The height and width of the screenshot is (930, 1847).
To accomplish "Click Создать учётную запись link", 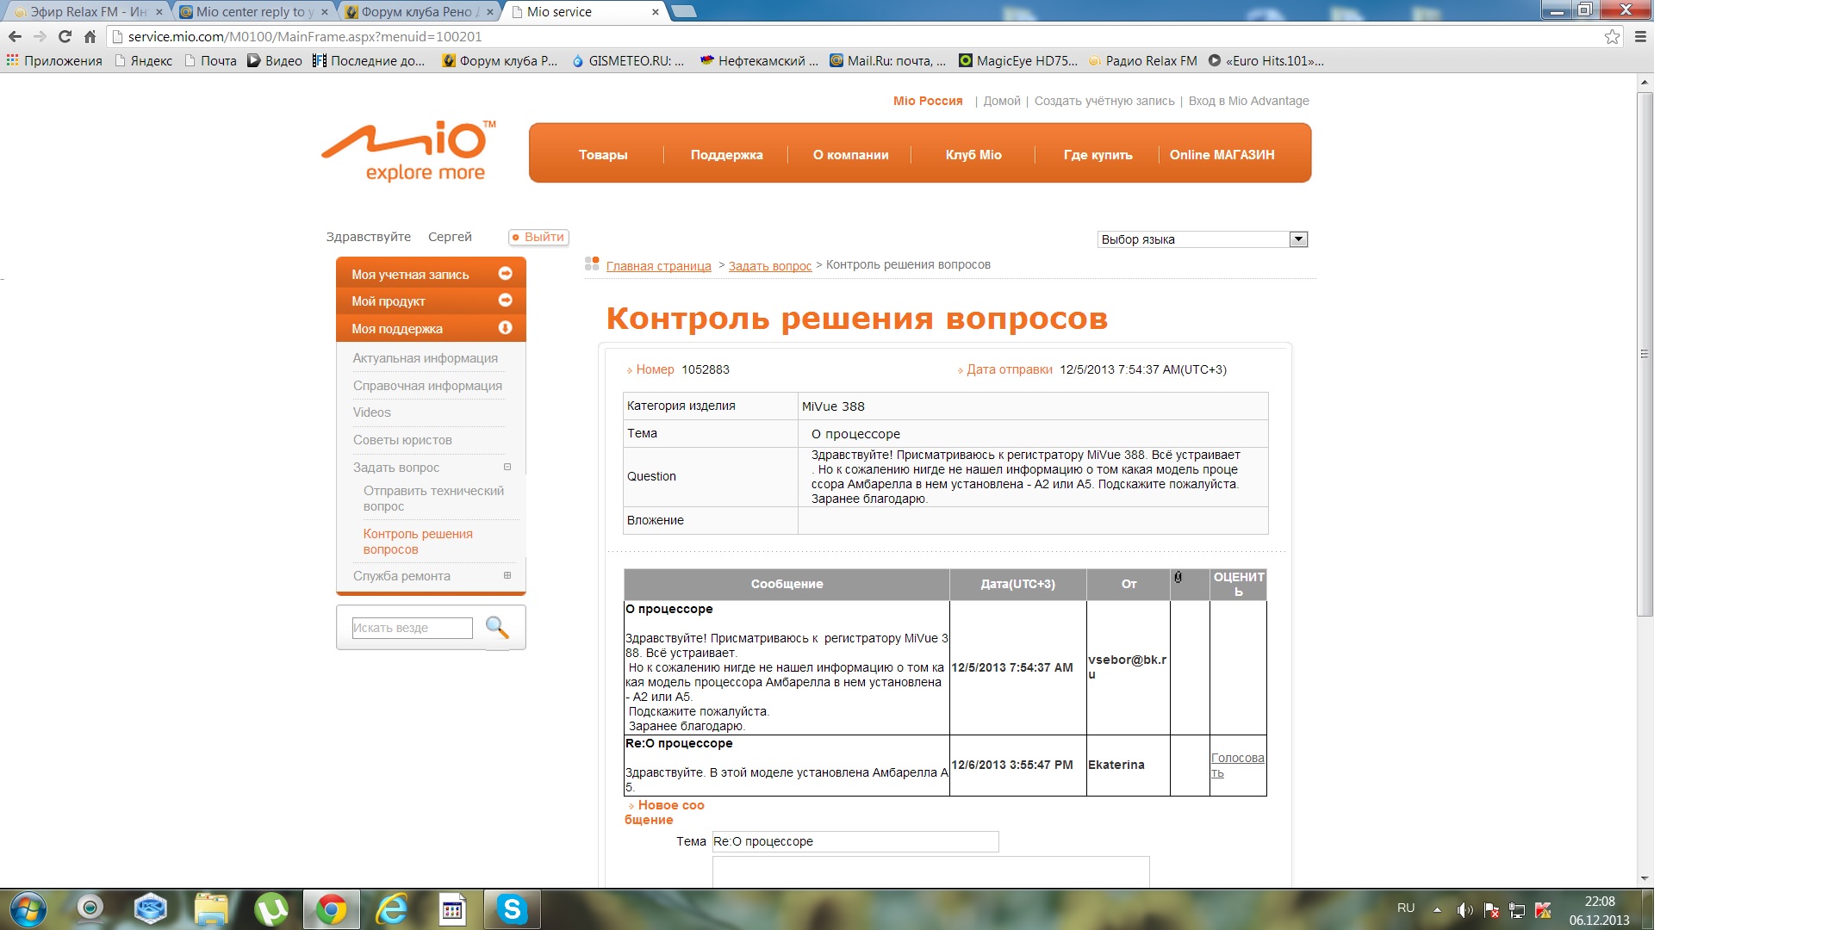I will point(1104,101).
